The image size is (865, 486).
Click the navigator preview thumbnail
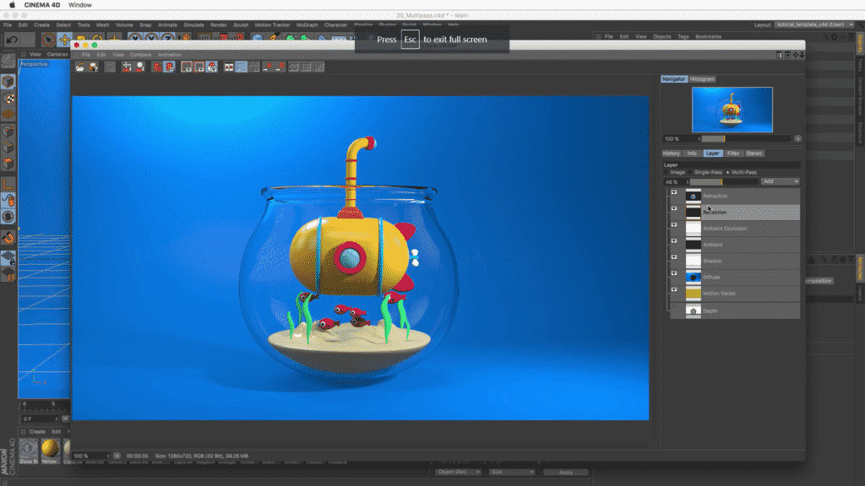732,110
